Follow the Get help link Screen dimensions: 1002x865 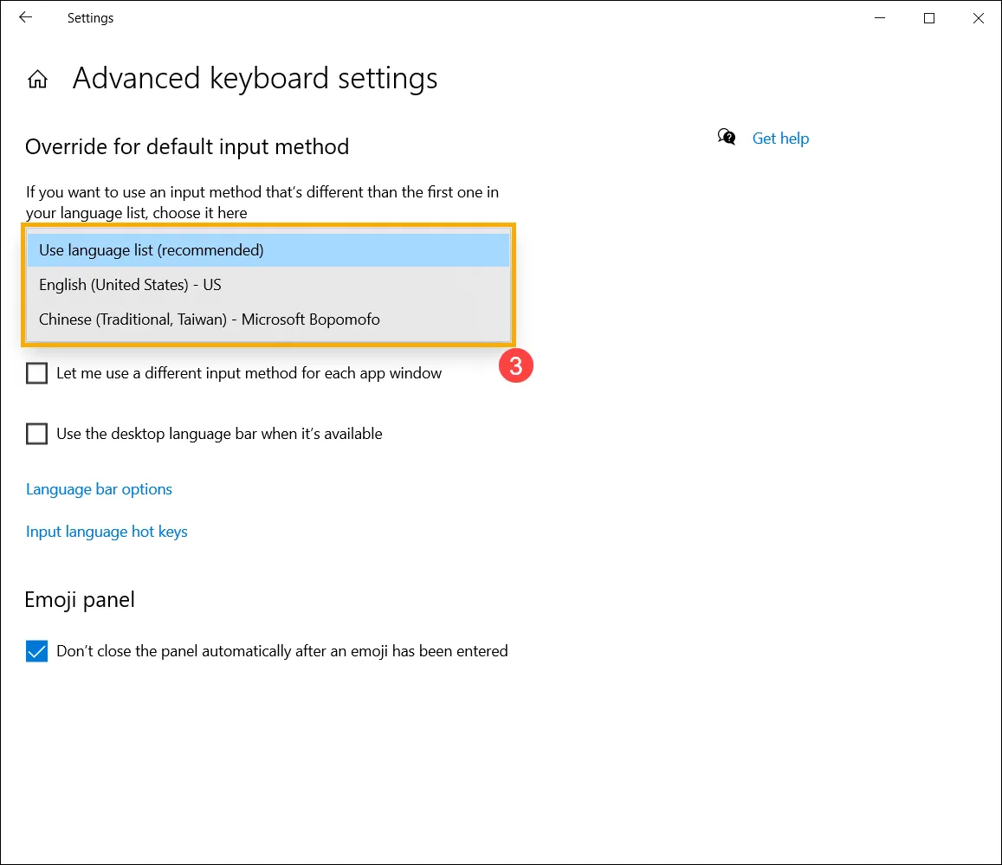click(x=780, y=138)
